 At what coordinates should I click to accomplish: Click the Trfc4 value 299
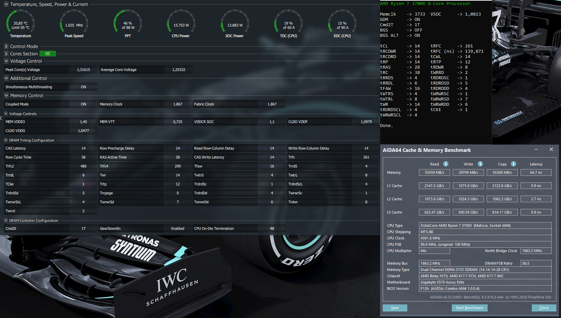tap(178, 166)
